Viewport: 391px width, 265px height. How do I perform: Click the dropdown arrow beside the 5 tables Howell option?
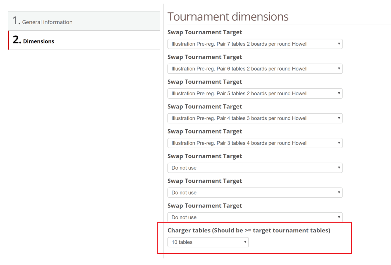click(339, 93)
